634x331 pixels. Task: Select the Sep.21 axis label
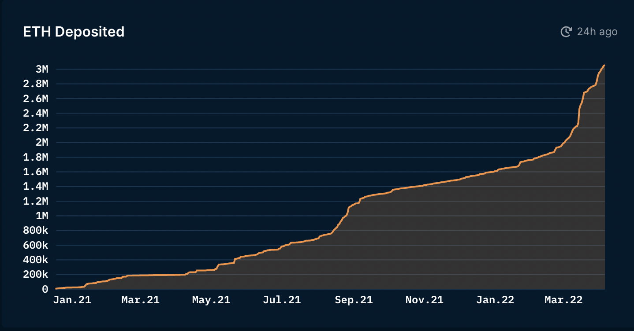[x=353, y=300]
